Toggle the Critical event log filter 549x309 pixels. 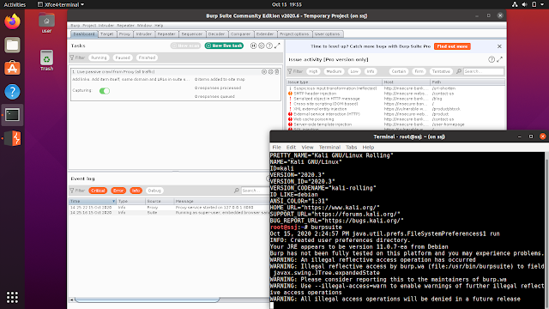98,191
